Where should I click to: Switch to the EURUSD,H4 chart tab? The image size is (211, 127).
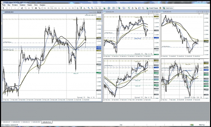click(x=6, y=122)
